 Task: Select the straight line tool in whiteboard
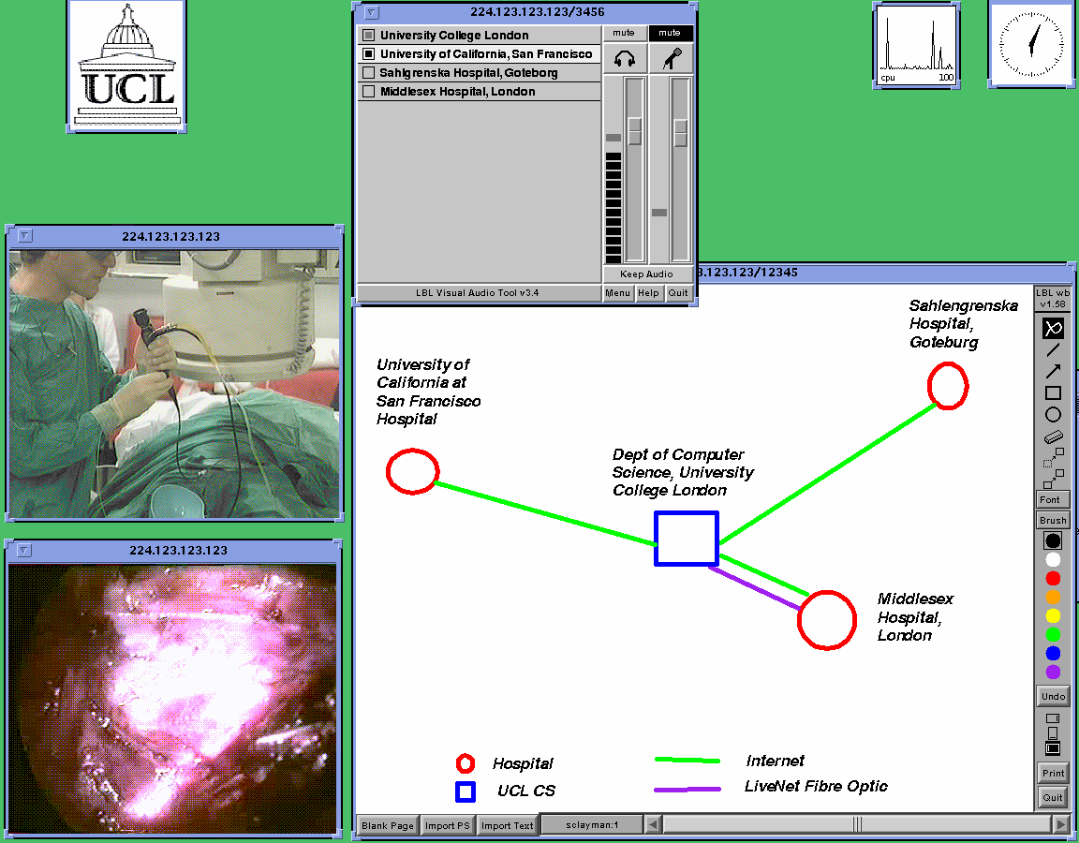(x=1052, y=349)
